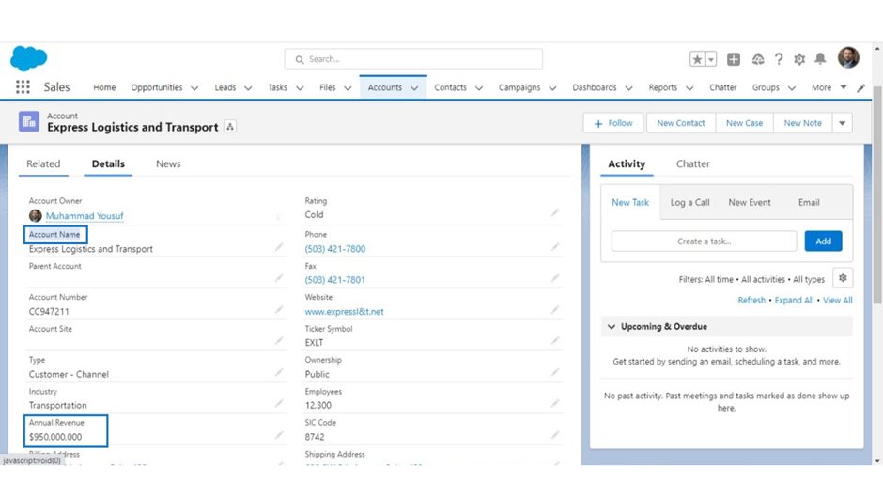Image resolution: width=883 pixels, height=497 pixels.
Task: Switch to the Chatter side panel tab
Action: (692, 164)
